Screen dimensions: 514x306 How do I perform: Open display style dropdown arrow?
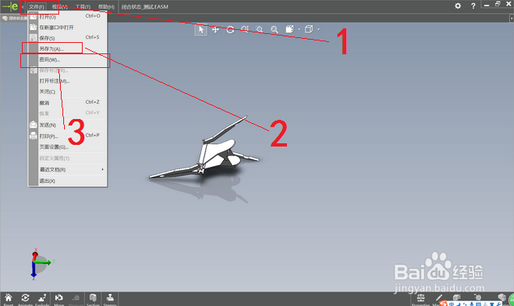(319, 29)
